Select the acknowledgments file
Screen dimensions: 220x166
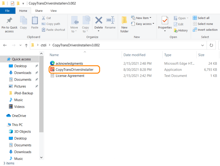coord(69,64)
